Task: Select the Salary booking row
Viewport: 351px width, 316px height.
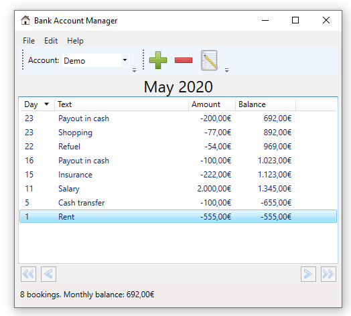Action: [x=178, y=188]
